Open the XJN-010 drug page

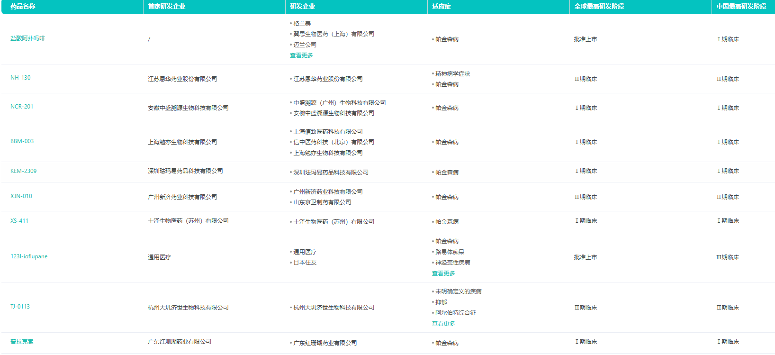pyautogui.click(x=21, y=196)
